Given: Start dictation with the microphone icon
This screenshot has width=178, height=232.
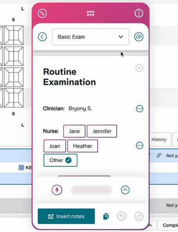Looking at the screenshot, I should coord(57,190).
